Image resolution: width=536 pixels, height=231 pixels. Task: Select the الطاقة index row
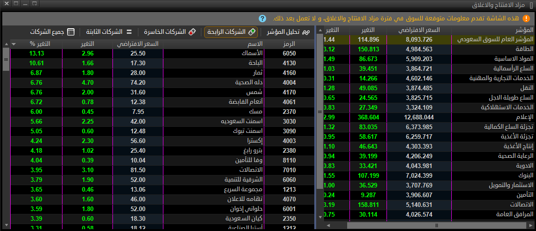click(429, 49)
